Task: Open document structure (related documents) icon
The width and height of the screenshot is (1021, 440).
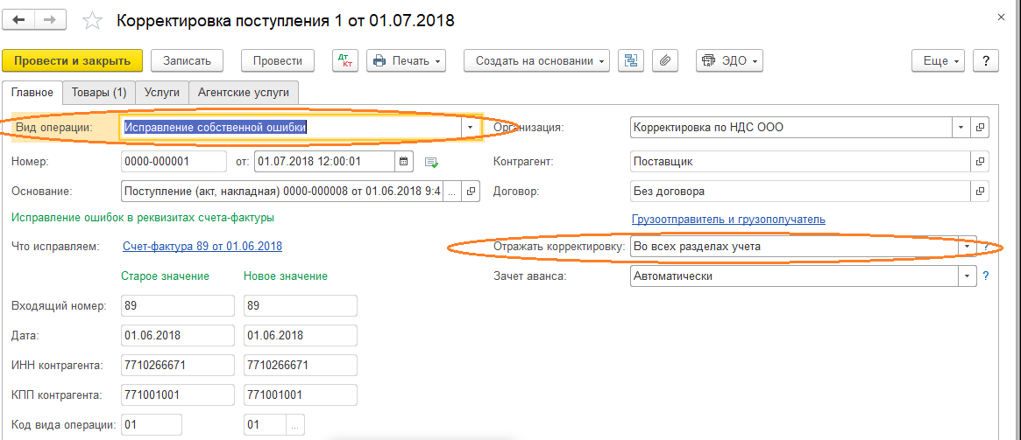Action: point(630,60)
